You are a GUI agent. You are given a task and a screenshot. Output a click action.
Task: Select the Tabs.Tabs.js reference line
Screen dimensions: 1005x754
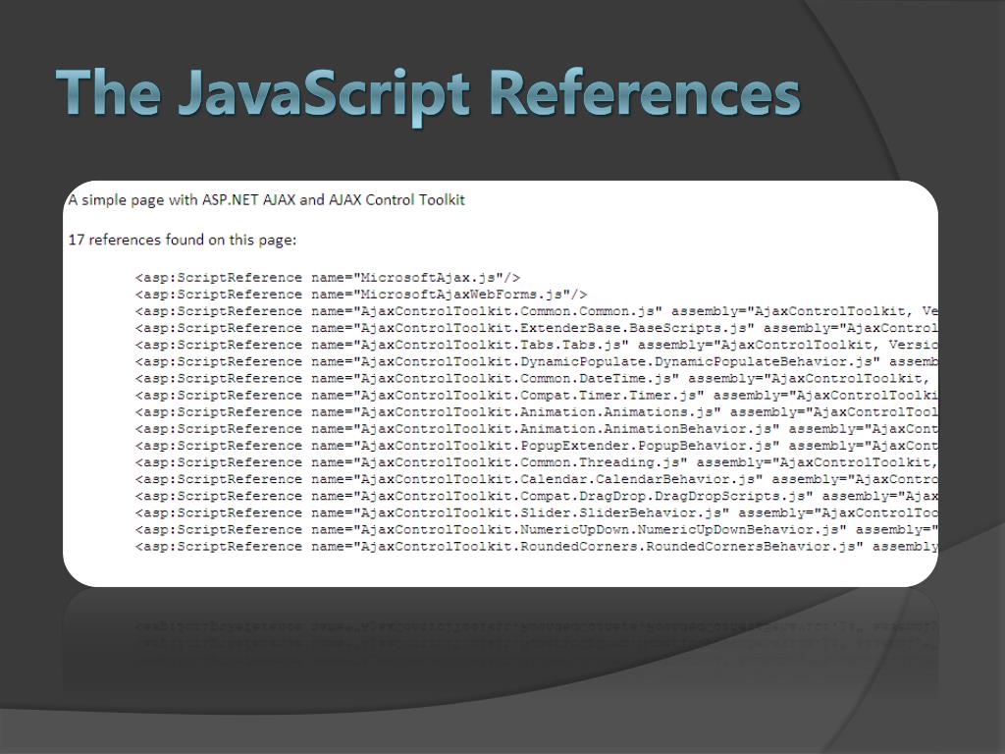(x=537, y=345)
